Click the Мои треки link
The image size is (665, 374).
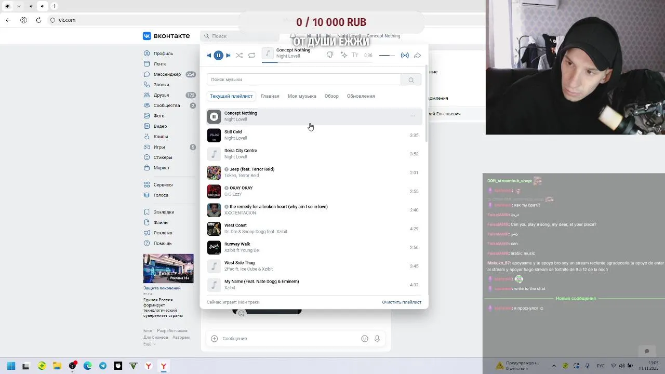(x=248, y=302)
